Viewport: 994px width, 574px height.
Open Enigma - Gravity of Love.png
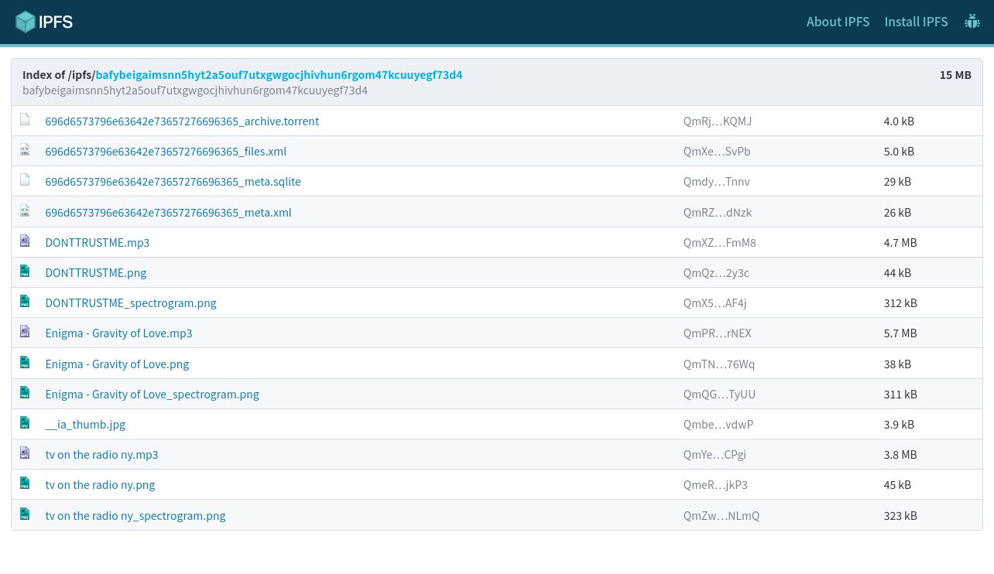click(x=117, y=364)
